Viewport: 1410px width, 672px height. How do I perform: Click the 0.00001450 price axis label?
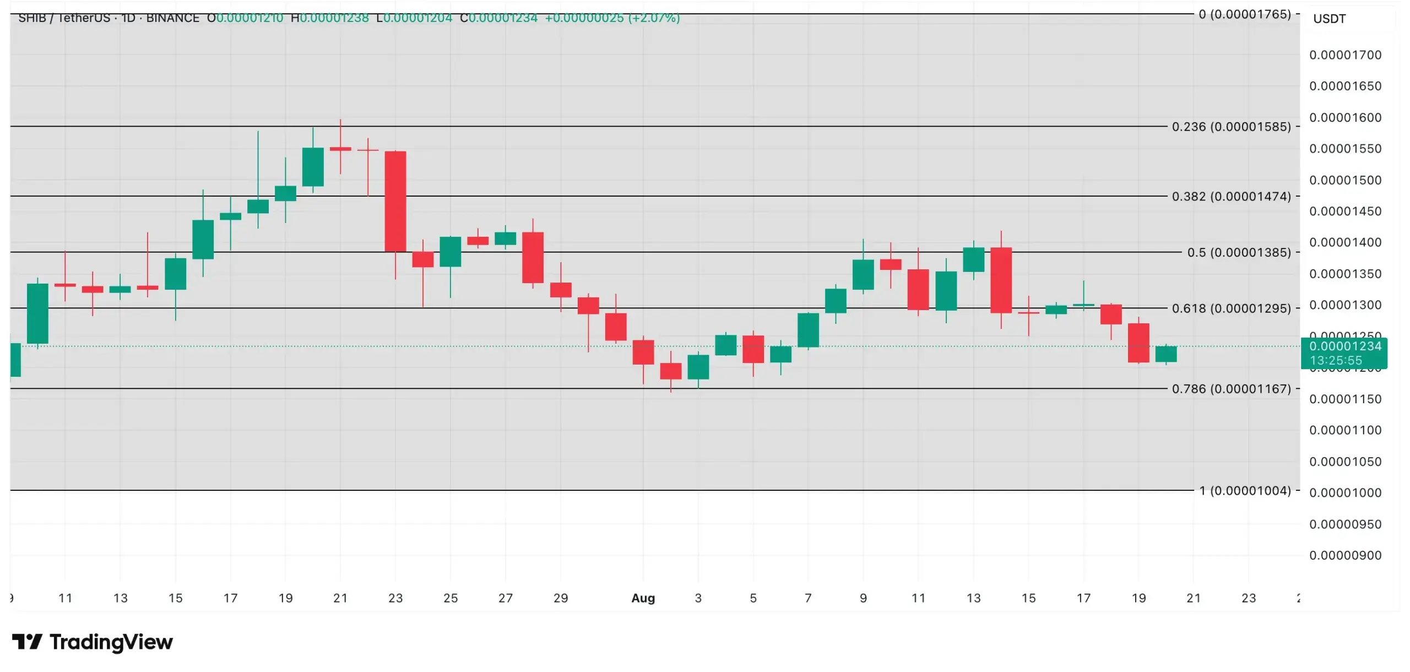coord(1345,212)
